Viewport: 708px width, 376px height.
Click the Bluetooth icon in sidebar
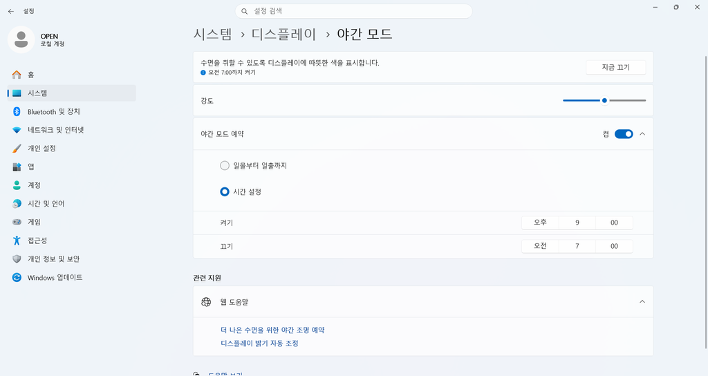click(x=17, y=111)
